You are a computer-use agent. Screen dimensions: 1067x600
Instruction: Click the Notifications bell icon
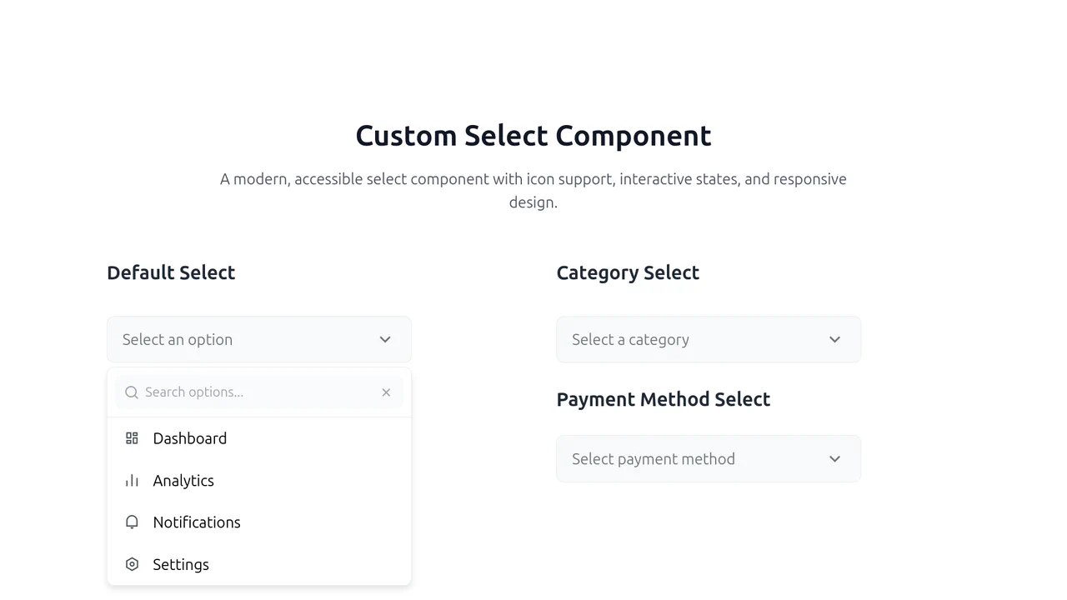coord(132,522)
